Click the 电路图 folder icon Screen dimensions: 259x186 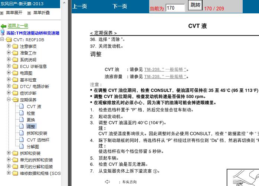coord(15,73)
